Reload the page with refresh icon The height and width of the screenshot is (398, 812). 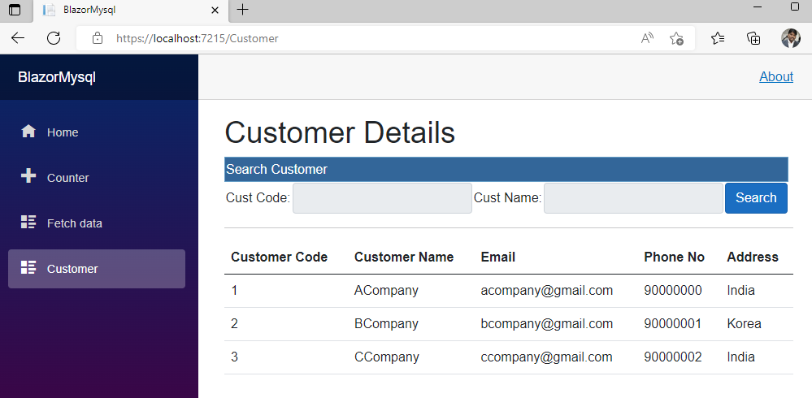tap(54, 38)
